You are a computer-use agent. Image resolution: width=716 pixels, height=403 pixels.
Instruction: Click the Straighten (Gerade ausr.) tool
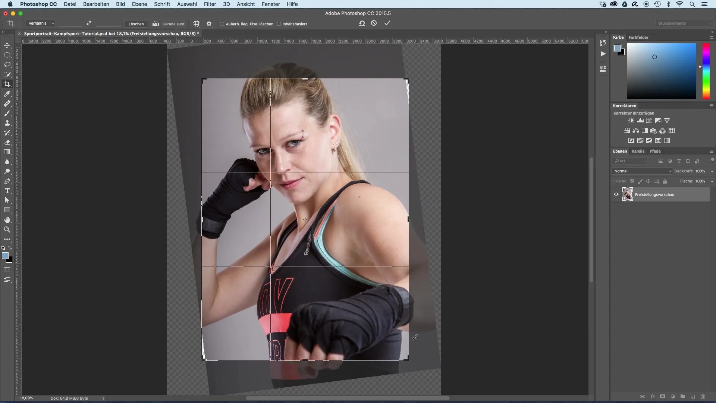[169, 24]
